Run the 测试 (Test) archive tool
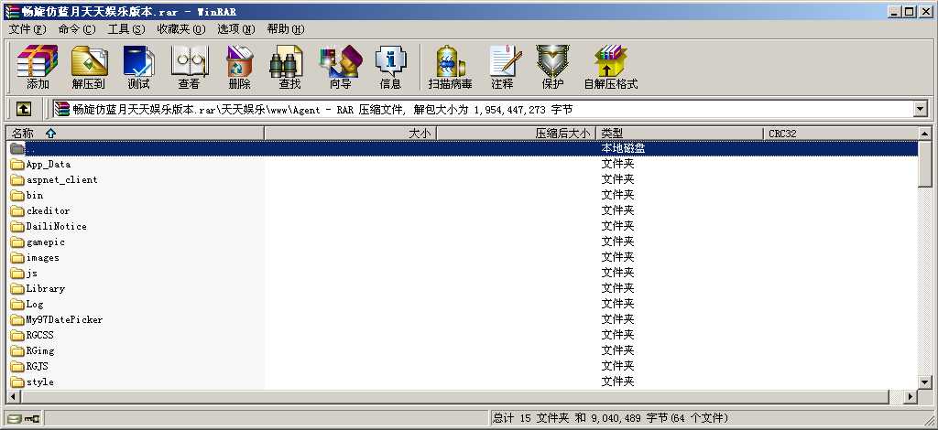Image resolution: width=938 pixels, height=430 pixels. pos(139,66)
